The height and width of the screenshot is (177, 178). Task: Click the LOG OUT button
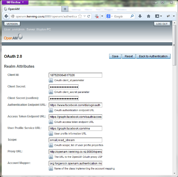(162, 24)
